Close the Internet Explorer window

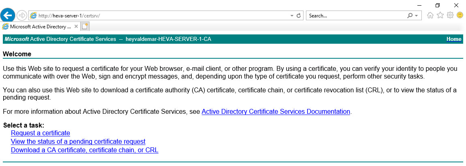coord(456,5)
